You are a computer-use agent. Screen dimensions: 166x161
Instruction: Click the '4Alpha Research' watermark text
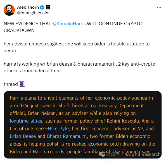[x=143, y=155]
